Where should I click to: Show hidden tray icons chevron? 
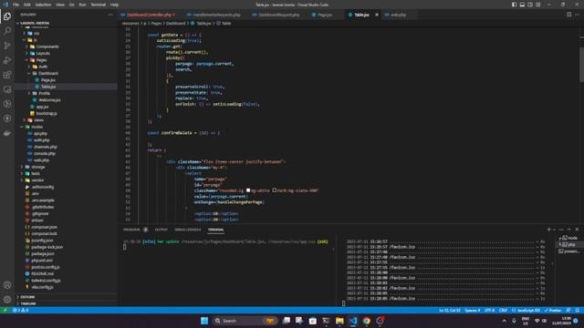coord(504,321)
